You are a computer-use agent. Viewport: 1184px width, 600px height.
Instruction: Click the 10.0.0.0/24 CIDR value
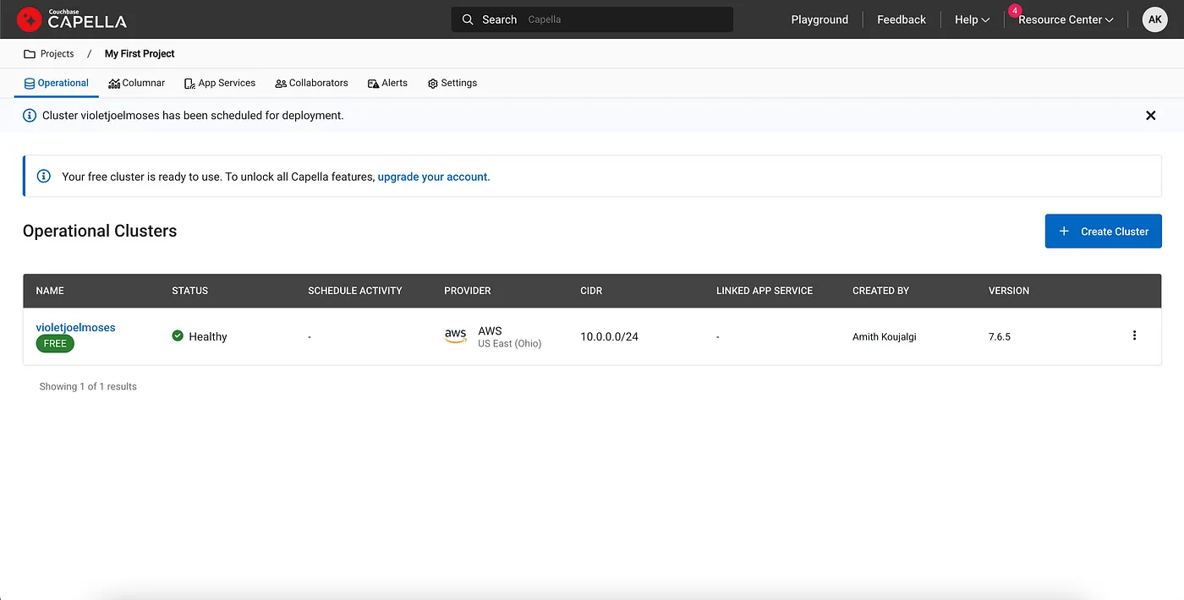(x=609, y=336)
